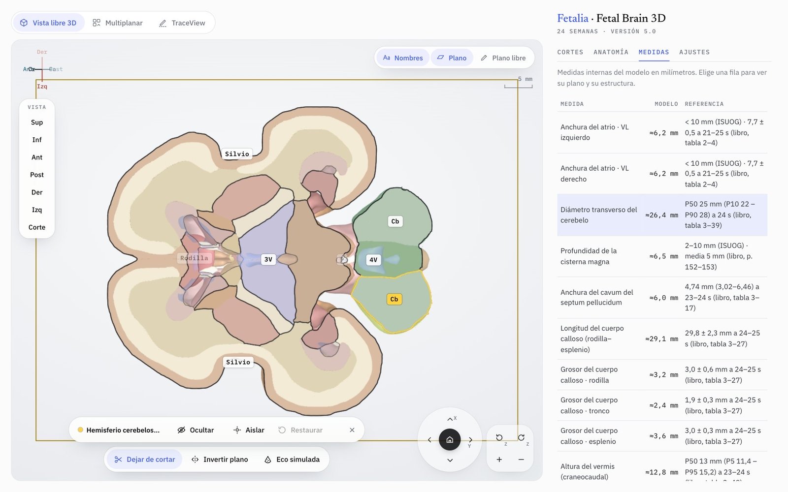Open the TraceView mode
788x492 pixels.
pos(182,23)
